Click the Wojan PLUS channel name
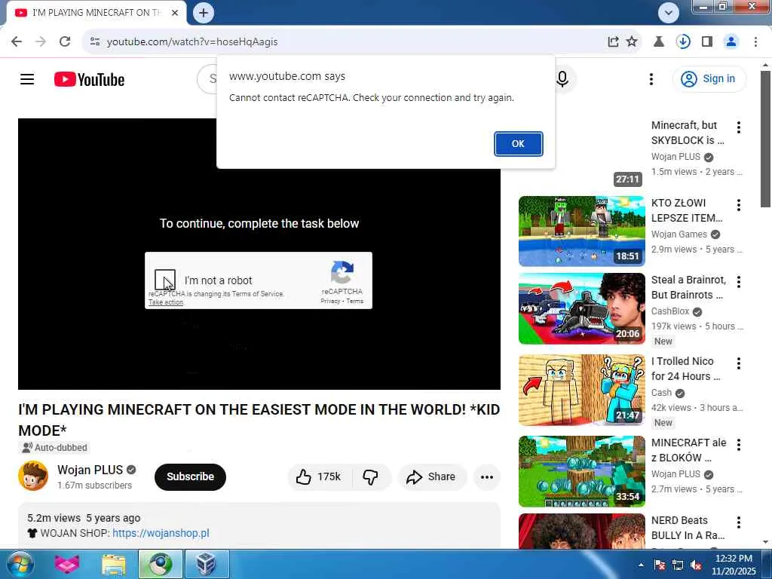 (90, 470)
